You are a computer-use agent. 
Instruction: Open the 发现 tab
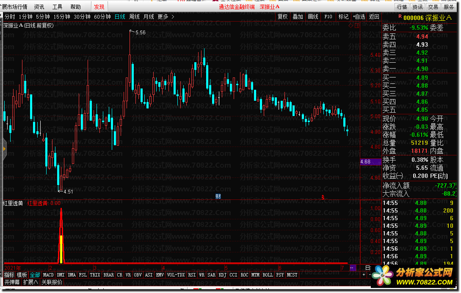click(99, 6)
